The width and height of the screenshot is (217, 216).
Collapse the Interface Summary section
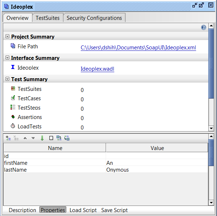[7, 58]
